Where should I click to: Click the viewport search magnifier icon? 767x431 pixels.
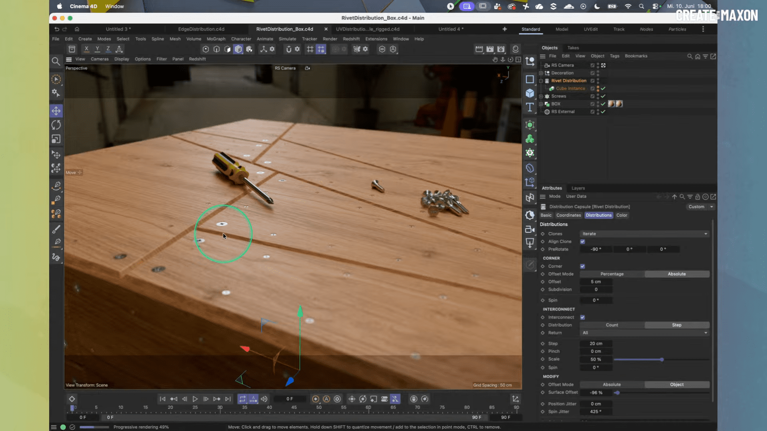[56, 61]
